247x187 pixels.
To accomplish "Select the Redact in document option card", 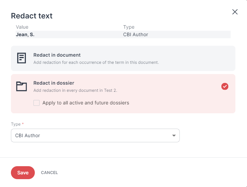I will [123, 58].
